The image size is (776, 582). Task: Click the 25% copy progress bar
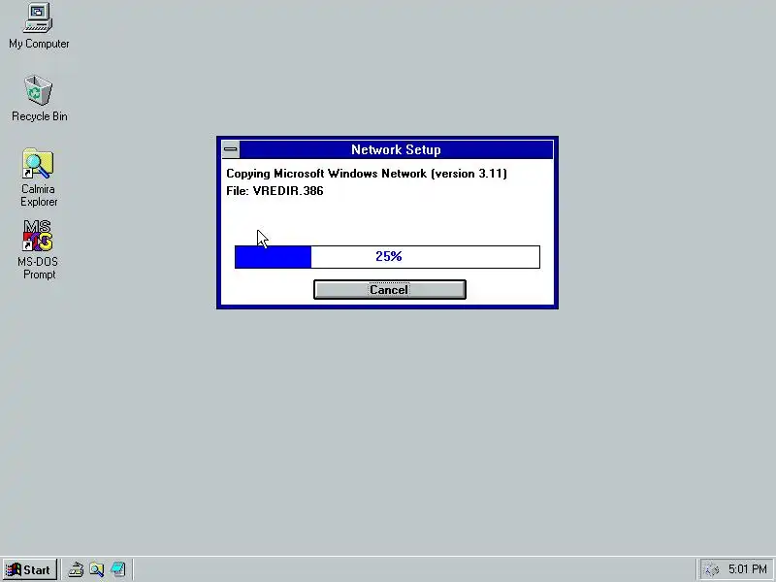(387, 257)
